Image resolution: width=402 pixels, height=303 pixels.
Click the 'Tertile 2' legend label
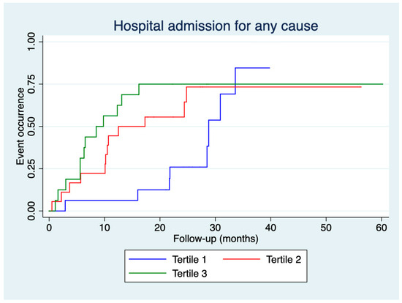(x=284, y=260)
